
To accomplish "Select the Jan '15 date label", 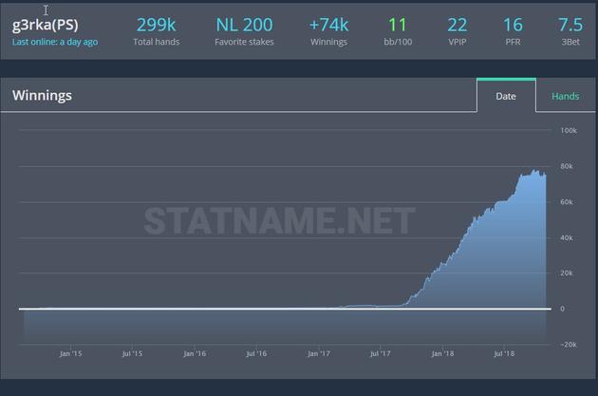I will pos(70,353).
